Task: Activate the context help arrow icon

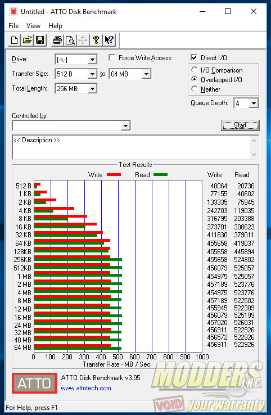Action: pos(109,40)
